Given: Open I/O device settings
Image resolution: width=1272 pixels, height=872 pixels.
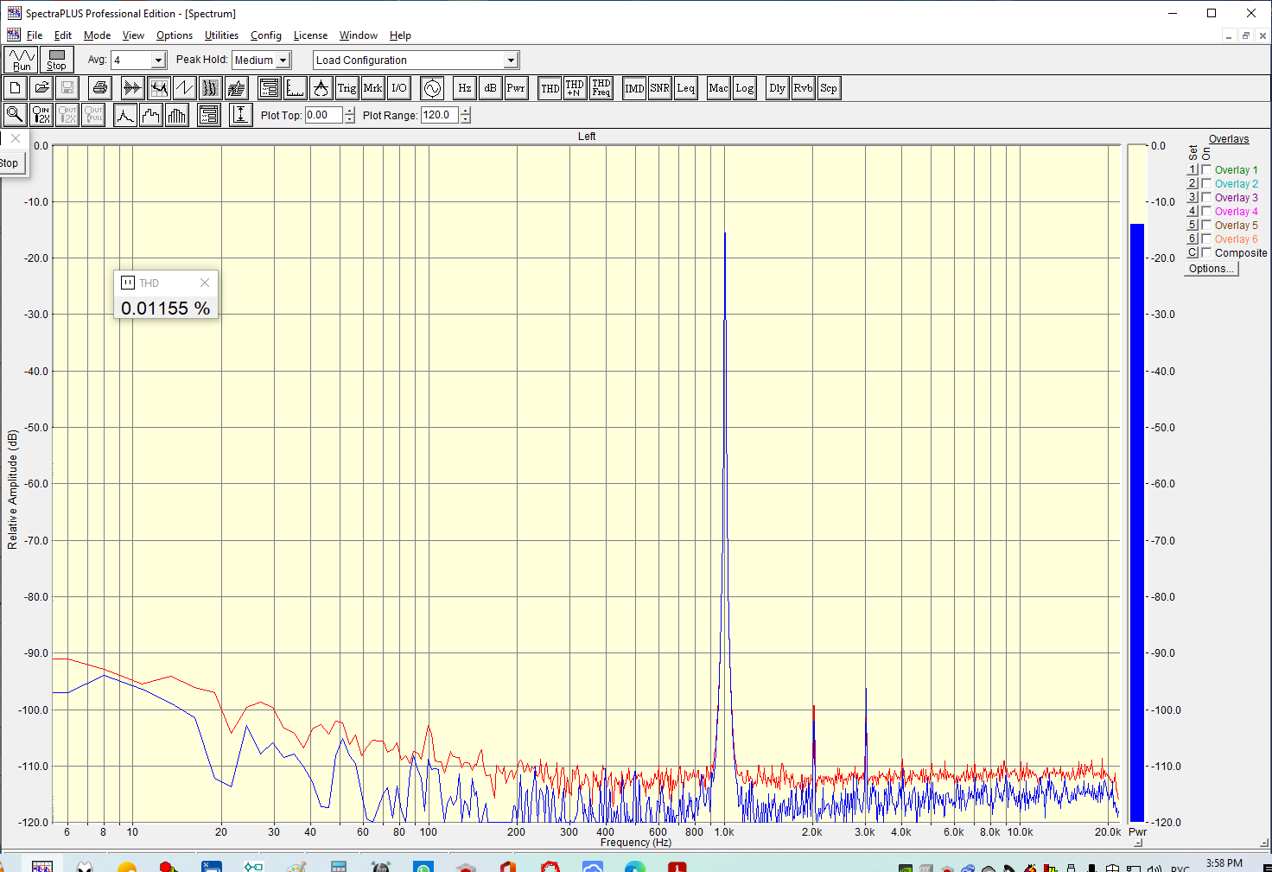Looking at the screenshot, I should coord(398,88).
